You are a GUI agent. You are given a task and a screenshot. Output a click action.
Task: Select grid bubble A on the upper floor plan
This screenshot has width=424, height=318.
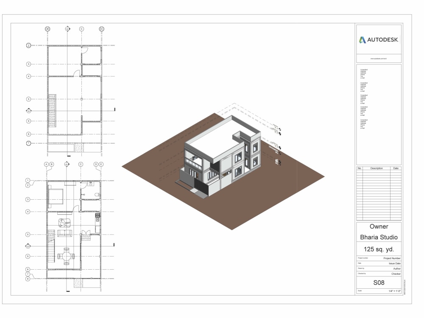click(x=47, y=29)
